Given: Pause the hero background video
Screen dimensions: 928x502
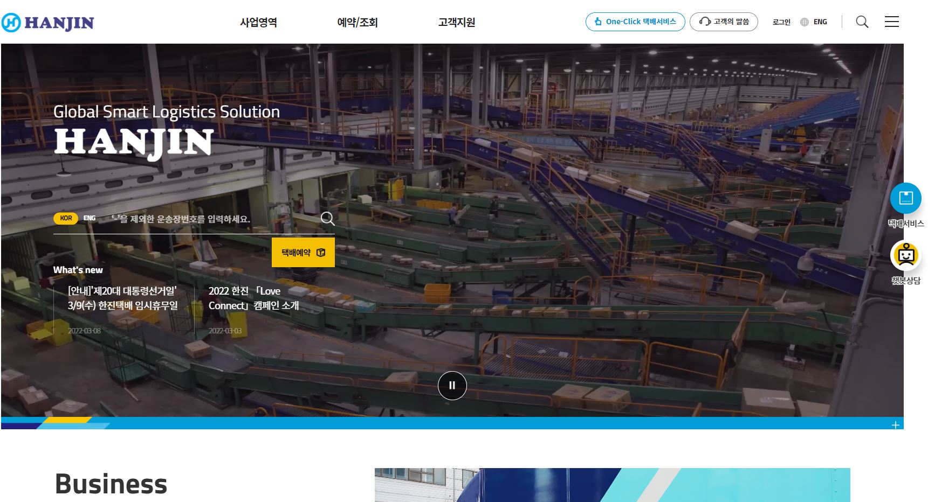Looking at the screenshot, I should 452,386.
